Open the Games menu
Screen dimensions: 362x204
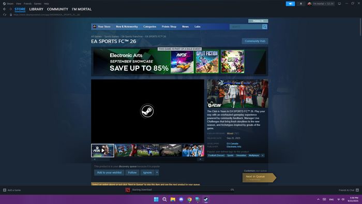38,4
